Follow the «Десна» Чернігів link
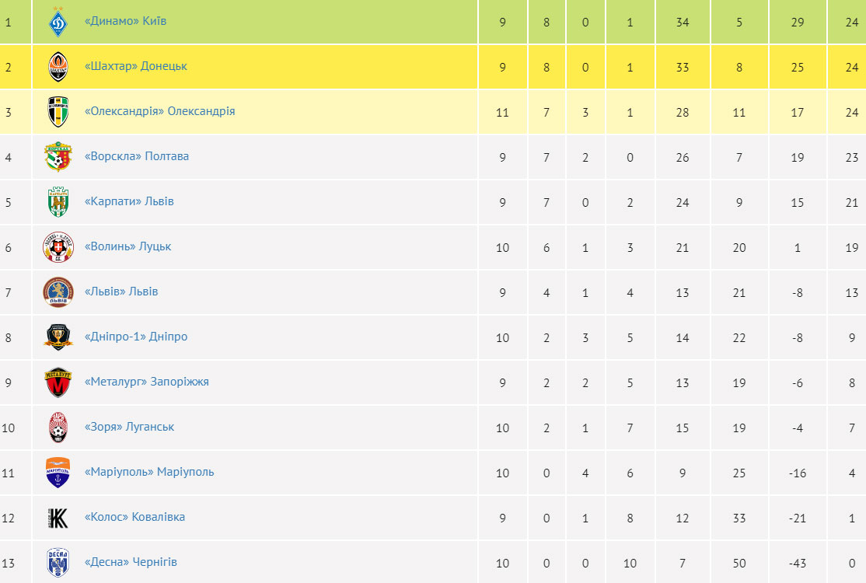This screenshot has height=583, width=866. 131,562
